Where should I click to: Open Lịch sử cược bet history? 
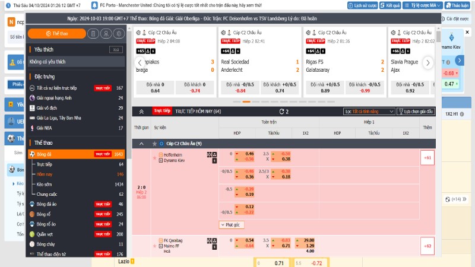point(362,5)
